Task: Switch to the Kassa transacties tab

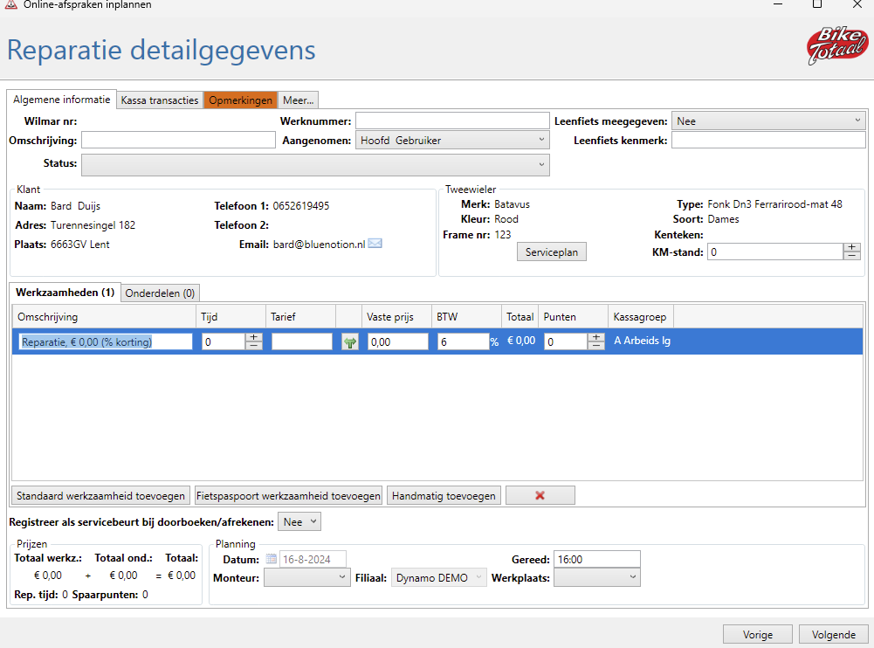Action: pos(160,100)
